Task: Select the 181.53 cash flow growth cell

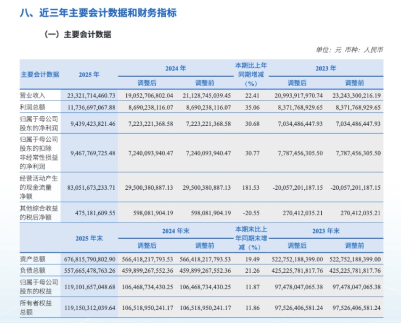Action: point(251,187)
